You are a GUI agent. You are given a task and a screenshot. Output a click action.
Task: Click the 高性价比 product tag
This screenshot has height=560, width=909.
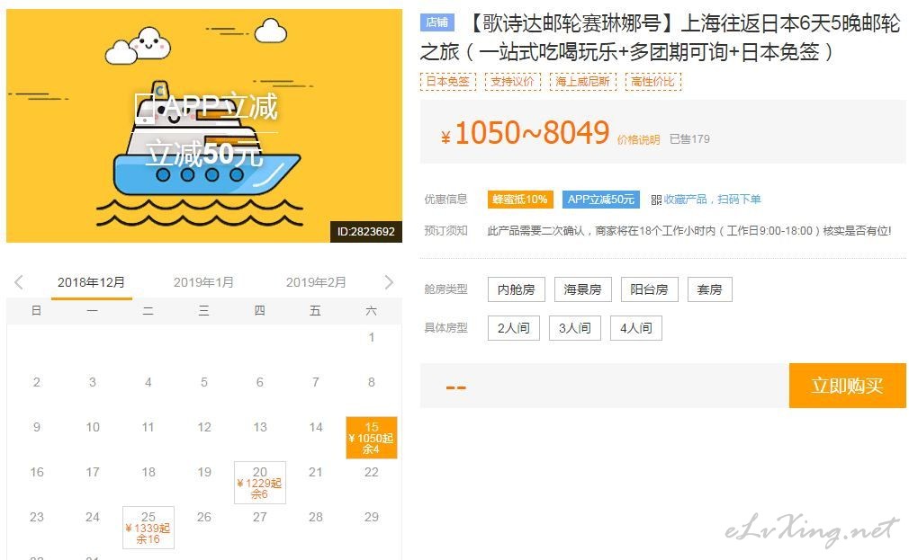(x=652, y=81)
